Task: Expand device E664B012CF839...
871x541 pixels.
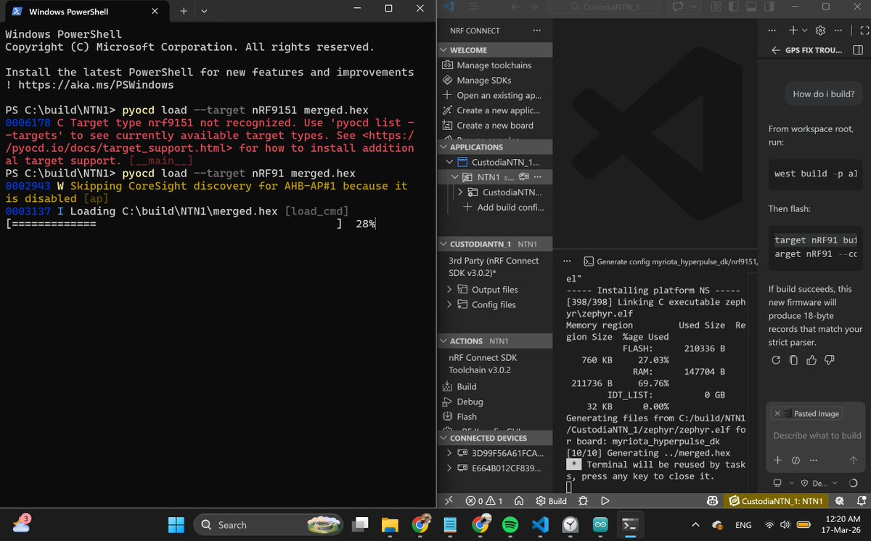Action: coord(450,468)
